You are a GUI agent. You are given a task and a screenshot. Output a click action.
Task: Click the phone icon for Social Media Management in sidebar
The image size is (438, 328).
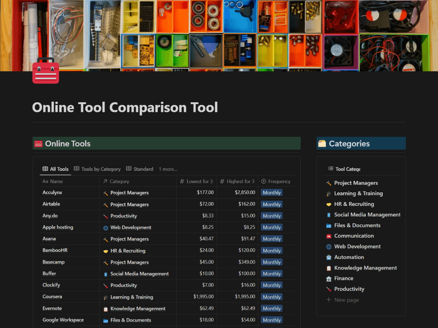[328, 215]
